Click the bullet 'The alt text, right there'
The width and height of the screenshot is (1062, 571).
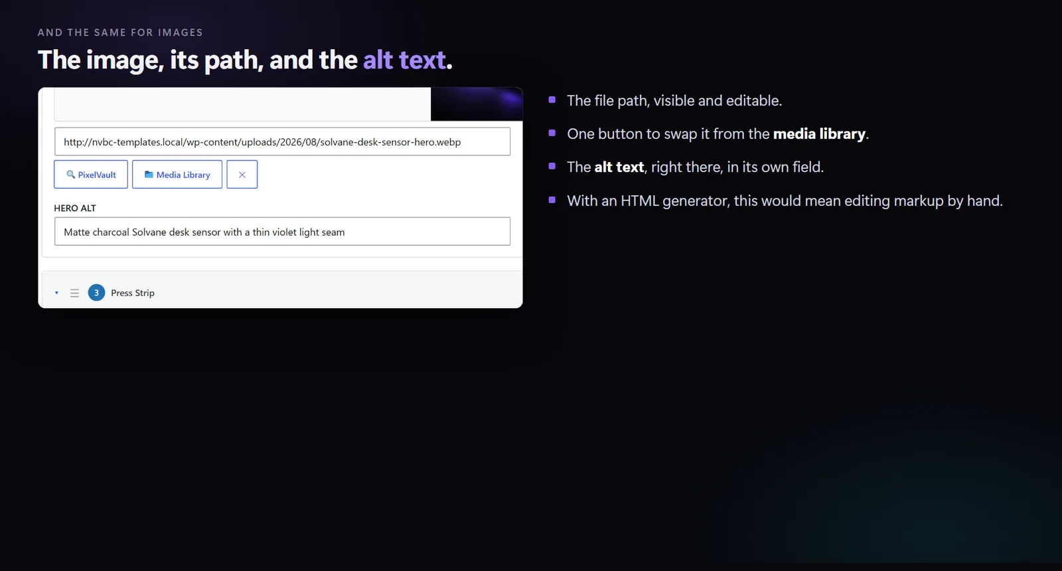coord(695,167)
